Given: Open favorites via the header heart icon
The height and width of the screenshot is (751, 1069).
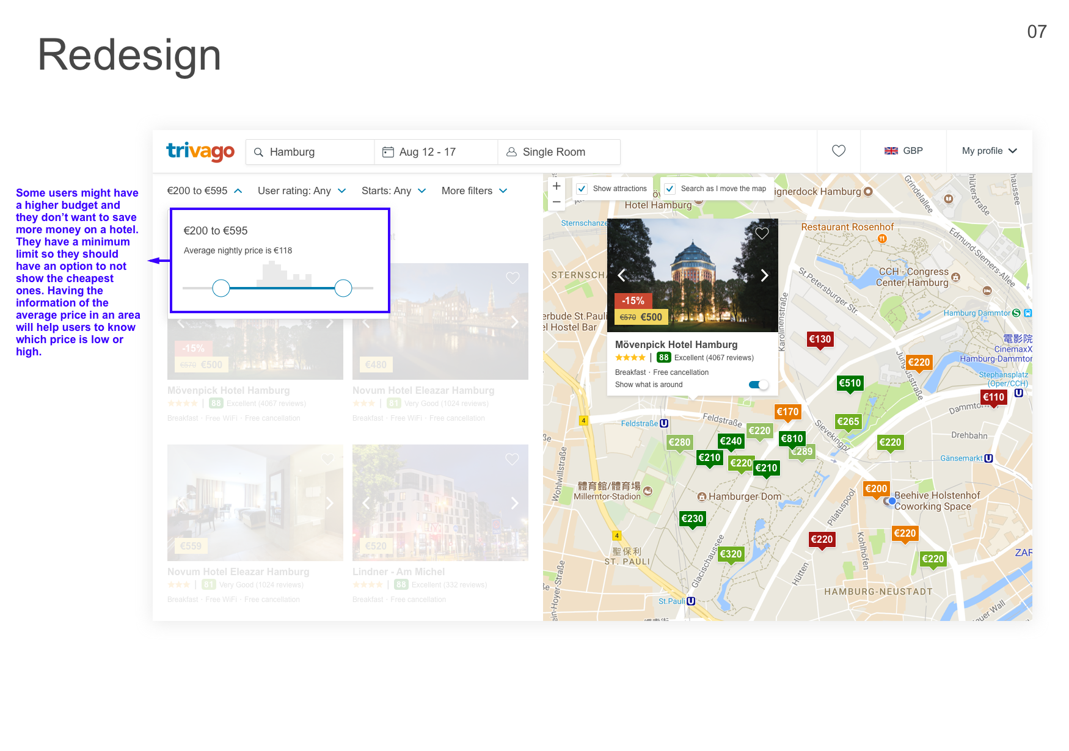Looking at the screenshot, I should (839, 151).
